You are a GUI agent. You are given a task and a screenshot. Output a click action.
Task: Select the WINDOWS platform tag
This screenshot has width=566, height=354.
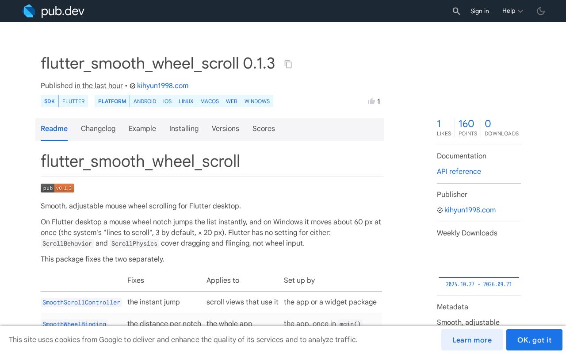257,101
